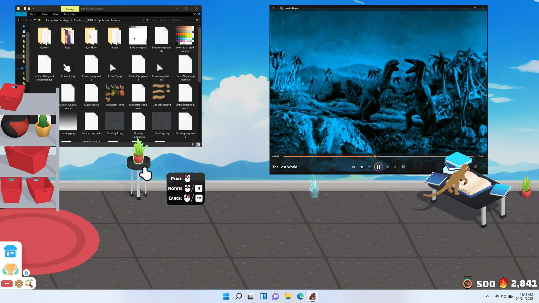Expand the Explorer address bar dropdown
The height and width of the screenshot is (303, 539).
143,20
